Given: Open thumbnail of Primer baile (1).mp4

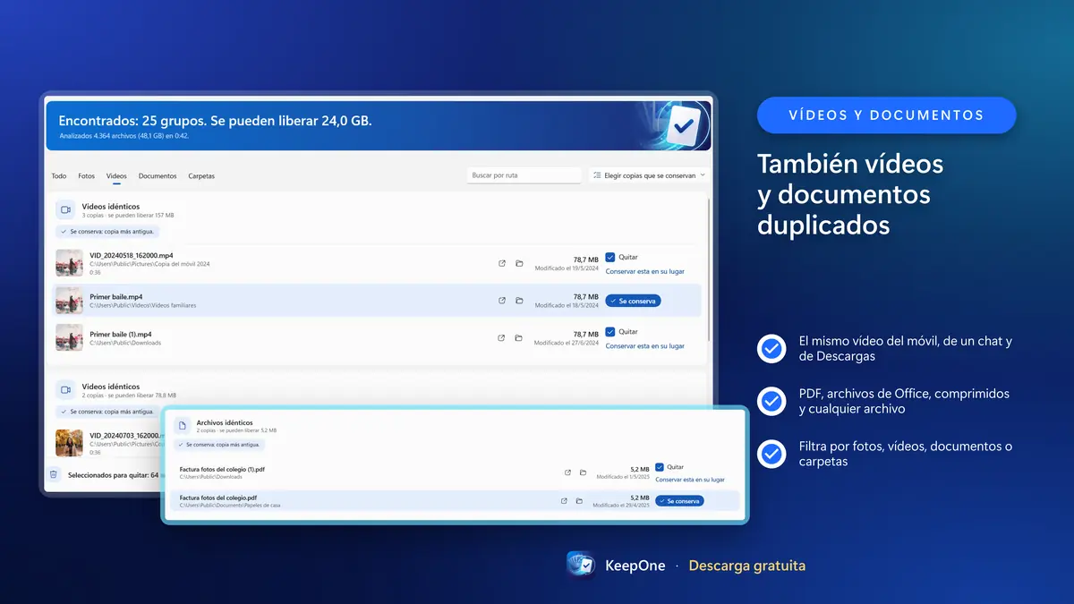Looking at the screenshot, I should point(70,338).
